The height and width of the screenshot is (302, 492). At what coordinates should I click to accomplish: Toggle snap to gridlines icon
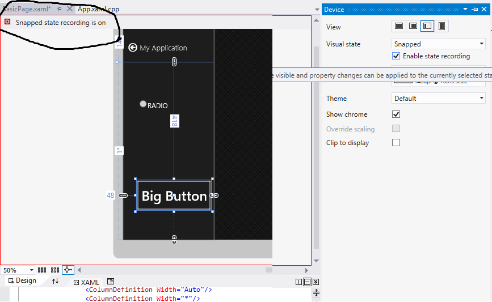click(55, 270)
